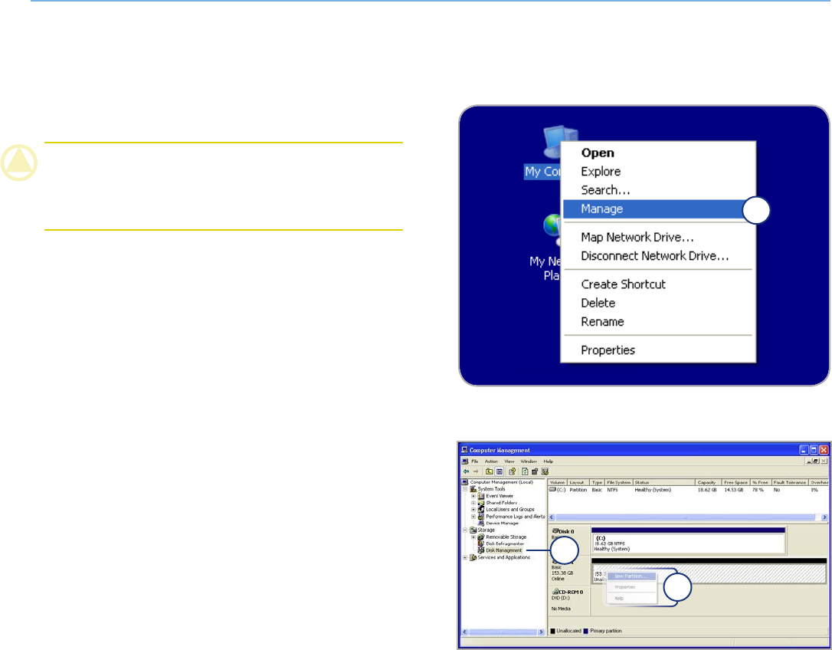Click the CD-ROM 0 drive icon
The width and height of the screenshot is (832, 650).
pyautogui.click(x=555, y=592)
